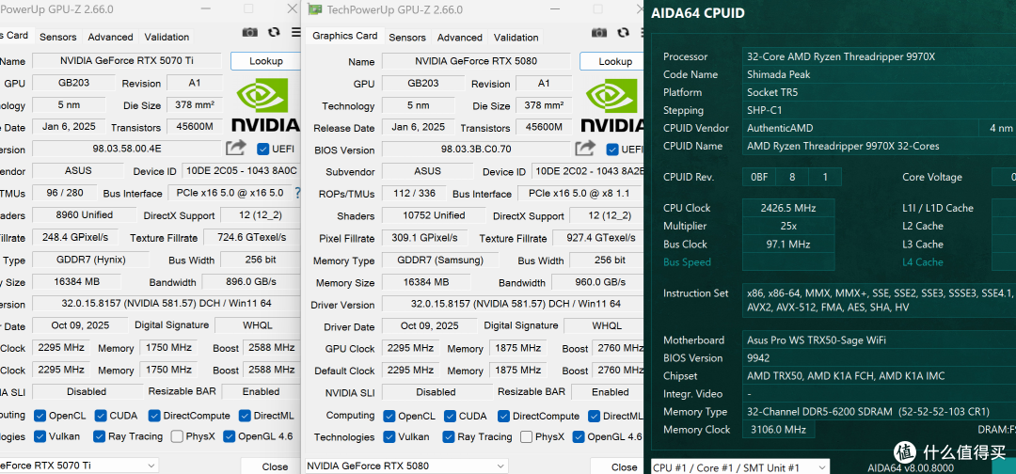Image resolution: width=1016 pixels, height=474 pixels.
Task: Click Bandwidth value 896.0 GB/s
Action: tap(251, 282)
